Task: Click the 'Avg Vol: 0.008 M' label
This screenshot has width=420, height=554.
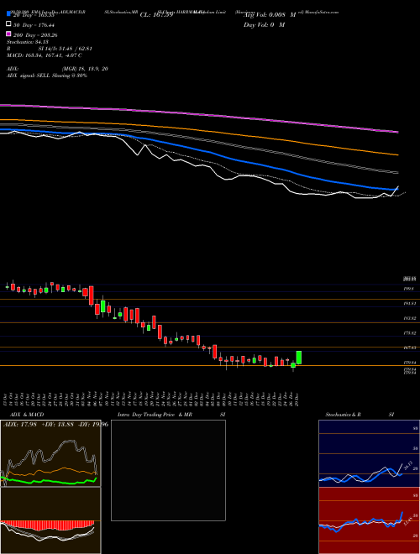Action: click(x=270, y=15)
